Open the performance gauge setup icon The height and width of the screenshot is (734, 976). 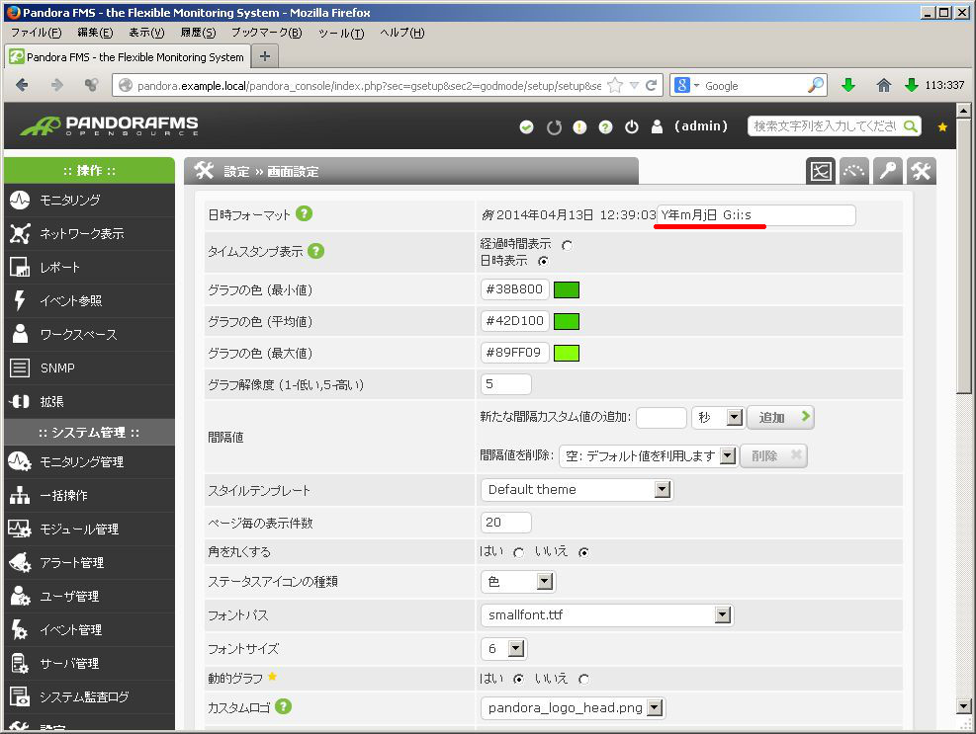click(854, 171)
